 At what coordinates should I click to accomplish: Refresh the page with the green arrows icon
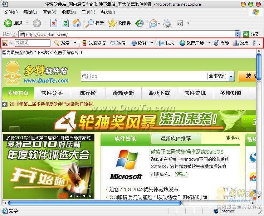(65, 23)
